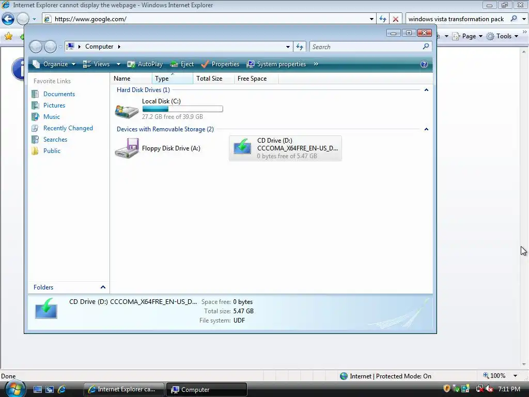Launch Internet Explorer from Quick Launch
The height and width of the screenshot is (397, 529).
(62, 389)
